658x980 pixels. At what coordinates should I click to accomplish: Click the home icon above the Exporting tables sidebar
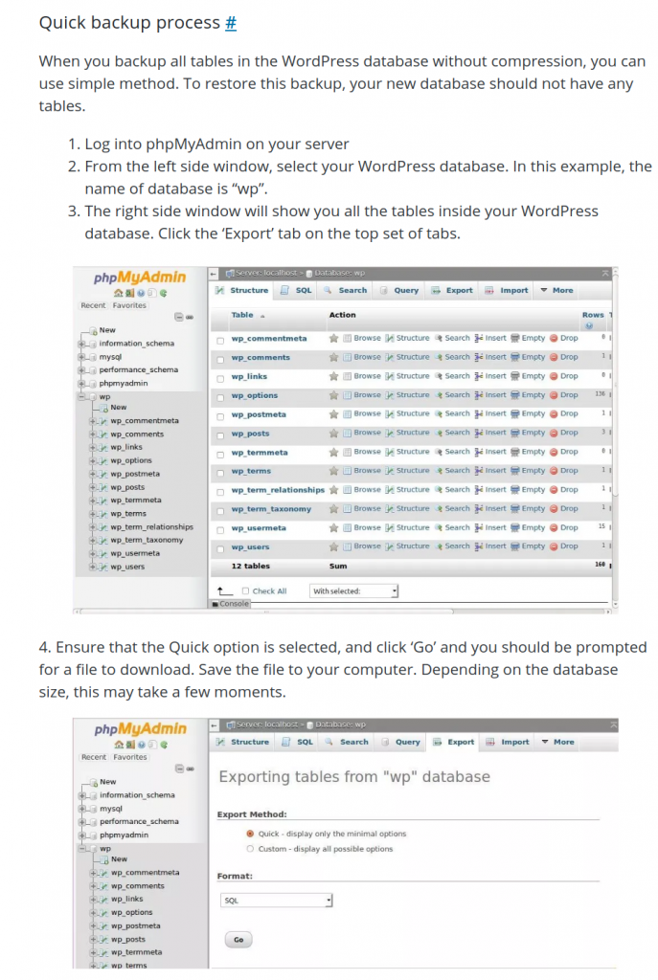click(120, 745)
